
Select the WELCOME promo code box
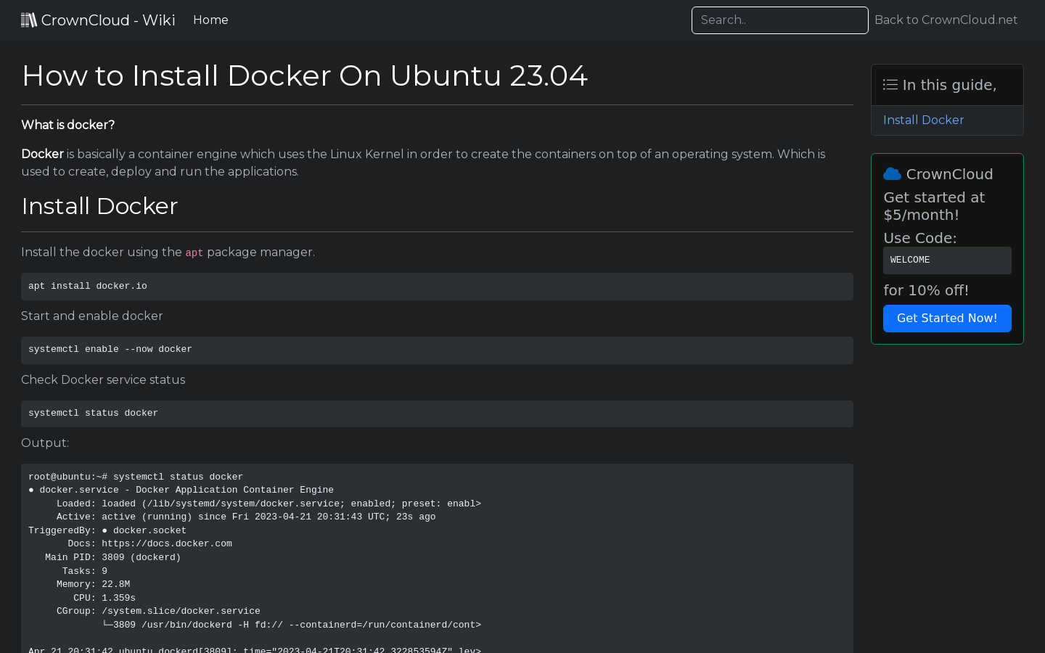tap(947, 260)
